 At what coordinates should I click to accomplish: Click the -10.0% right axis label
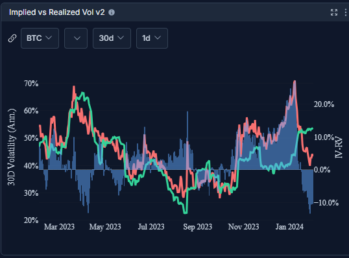coord(326,203)
